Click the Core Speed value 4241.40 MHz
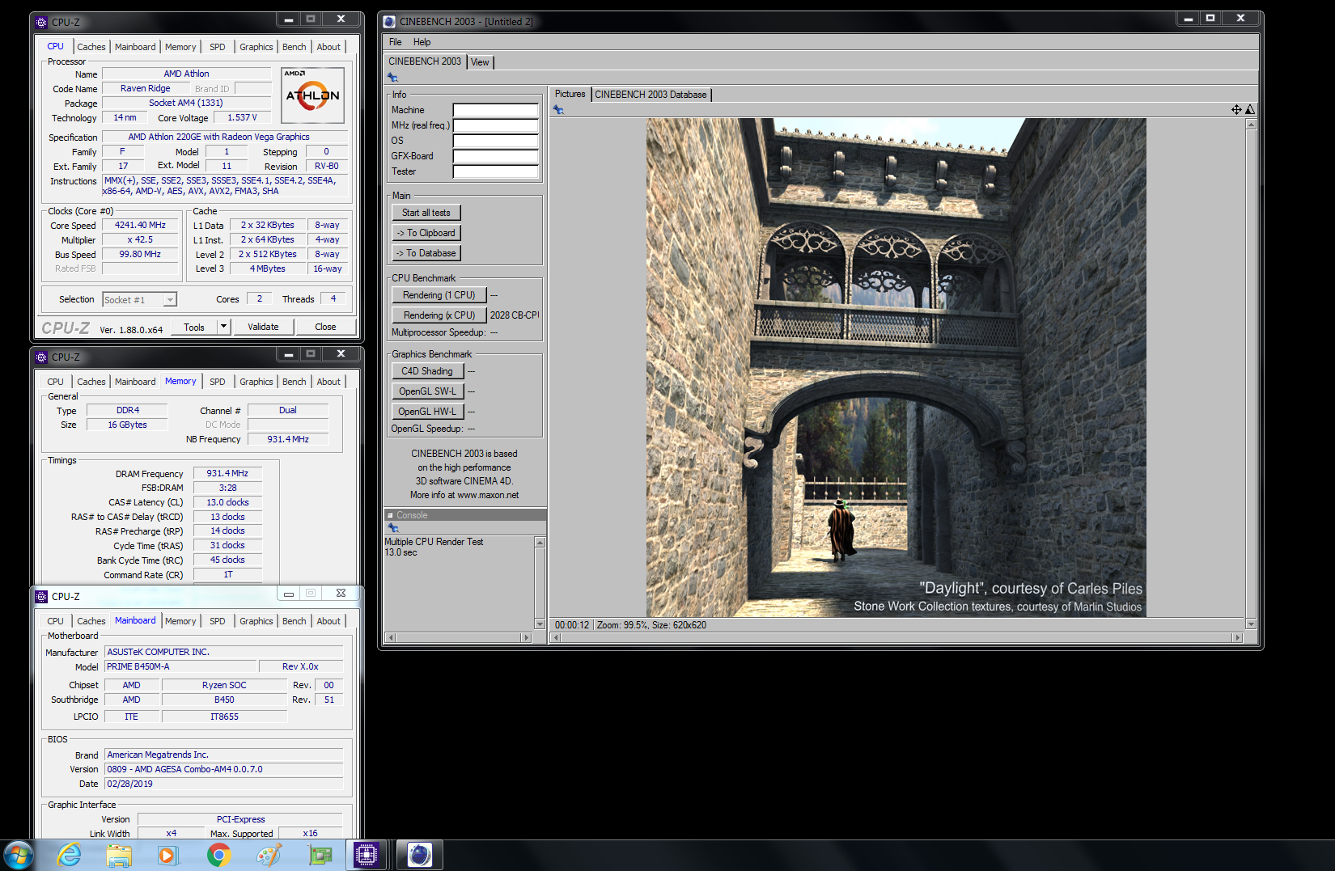 coord(140,226)
